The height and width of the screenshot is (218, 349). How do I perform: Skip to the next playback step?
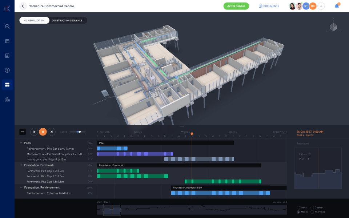[x=51, y=132]
